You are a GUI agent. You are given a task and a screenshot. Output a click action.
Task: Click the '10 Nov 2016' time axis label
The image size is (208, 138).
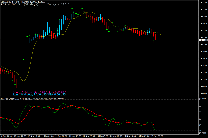click(x=6, y=136)
